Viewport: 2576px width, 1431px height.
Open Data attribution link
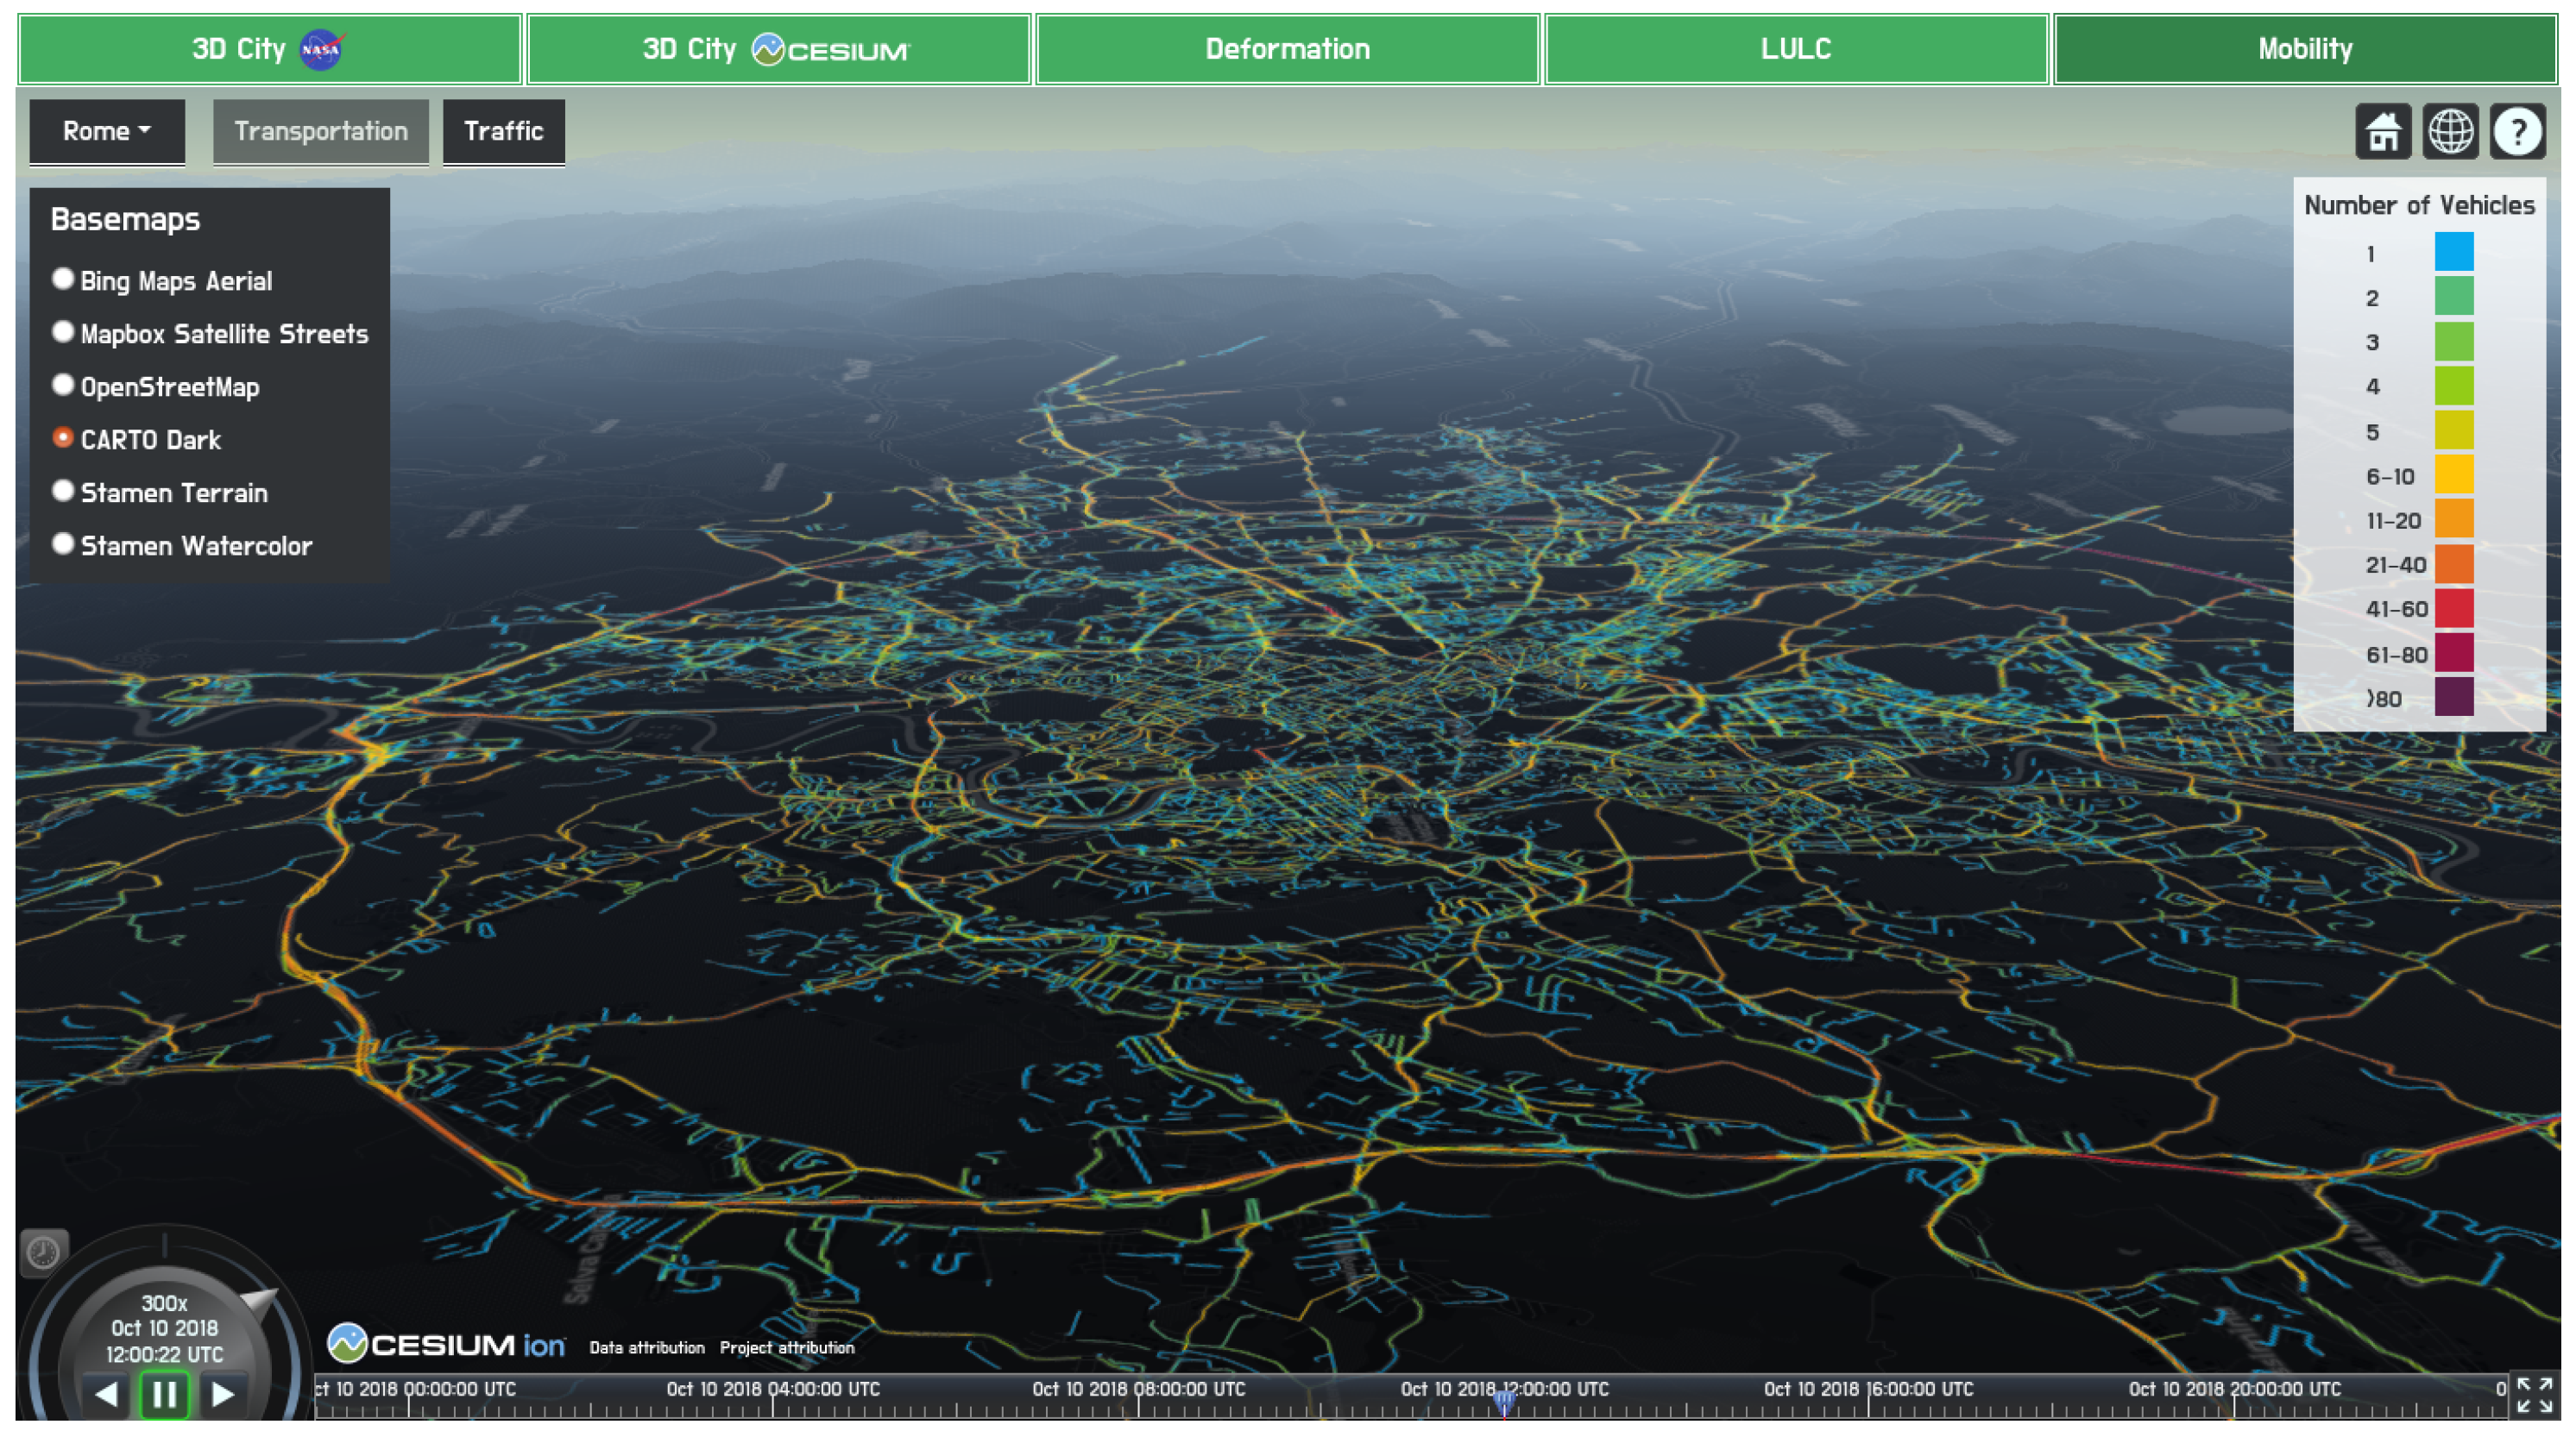(x=646, y=1347)
